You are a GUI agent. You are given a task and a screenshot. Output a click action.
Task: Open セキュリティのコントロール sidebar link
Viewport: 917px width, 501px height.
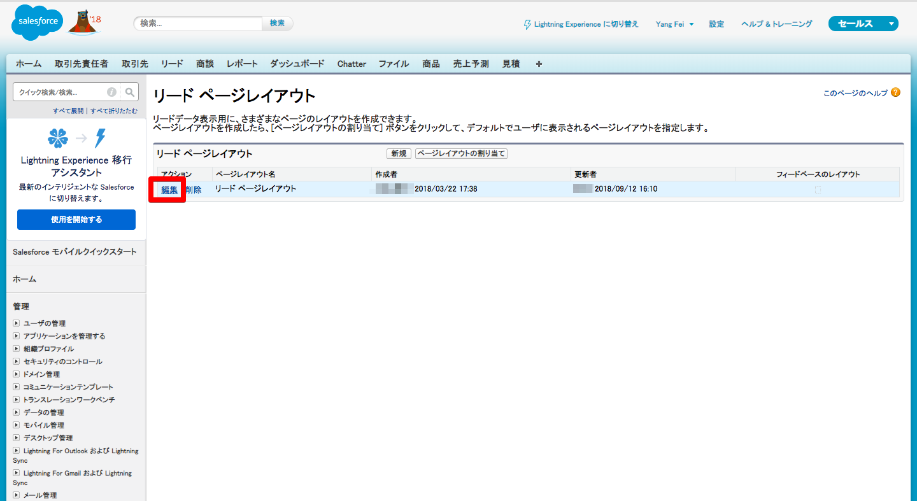(x=63, y=362)
